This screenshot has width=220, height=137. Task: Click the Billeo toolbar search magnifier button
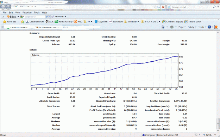(x=47, y=17)
